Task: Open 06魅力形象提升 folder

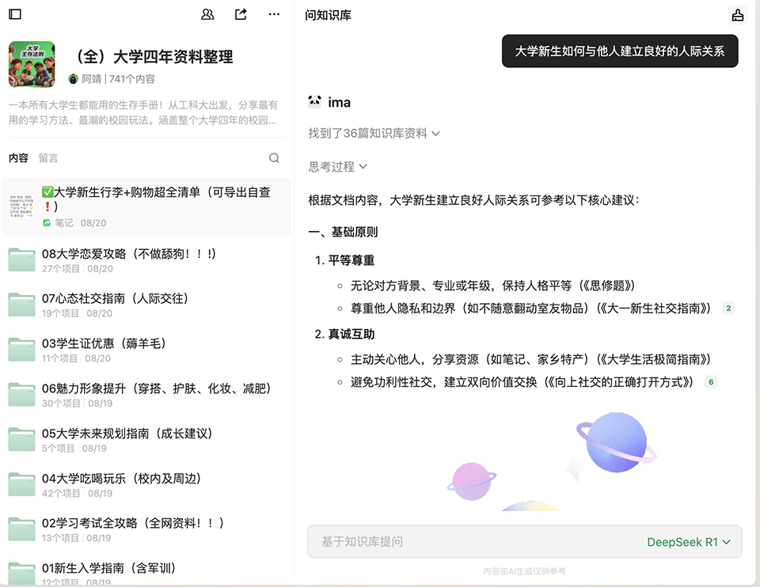Action: coord(156,388)
